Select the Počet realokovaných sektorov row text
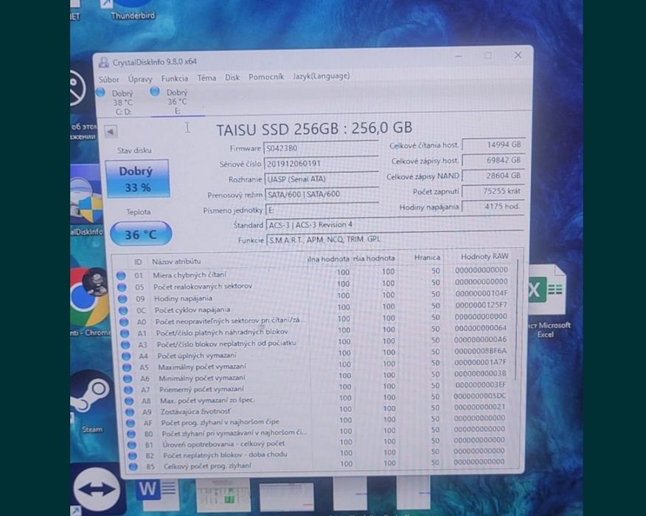Viewport: 646px width, 516px height. tap(202, 286)
